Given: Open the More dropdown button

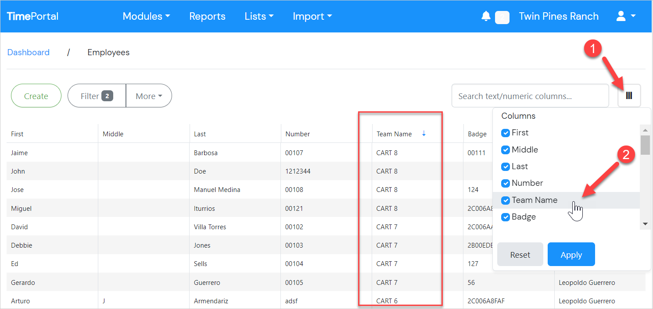Looking at the screenshot, I should tap(148, 96).
